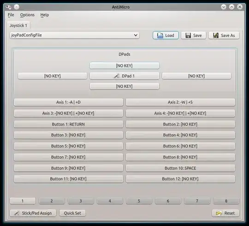Switch to set 5
Viewport: 249px width, 226px height.
139,201
